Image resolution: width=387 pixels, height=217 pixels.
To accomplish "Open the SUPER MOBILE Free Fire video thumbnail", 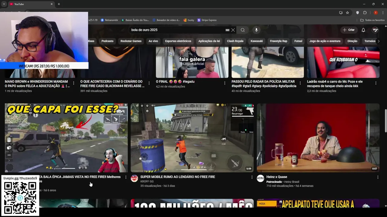I will [192, 138].
